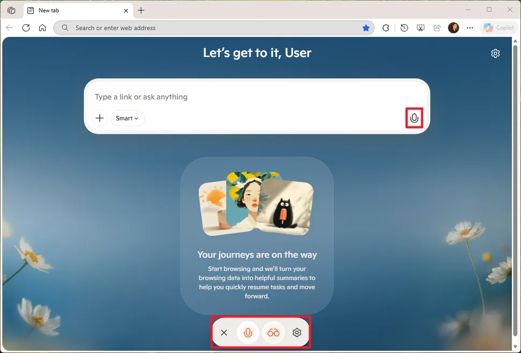Open the Web Capture screenshot tool
Viewport: 521px width, 353px height.
click(421, 27)
